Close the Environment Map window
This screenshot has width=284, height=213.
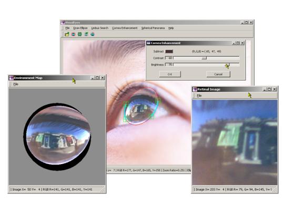[103, 78]
